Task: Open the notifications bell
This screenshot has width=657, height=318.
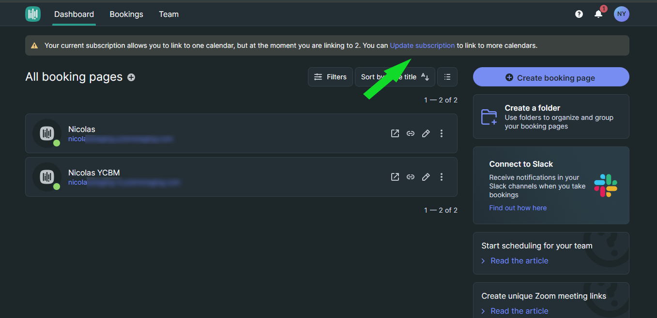Action: (598, 14)
